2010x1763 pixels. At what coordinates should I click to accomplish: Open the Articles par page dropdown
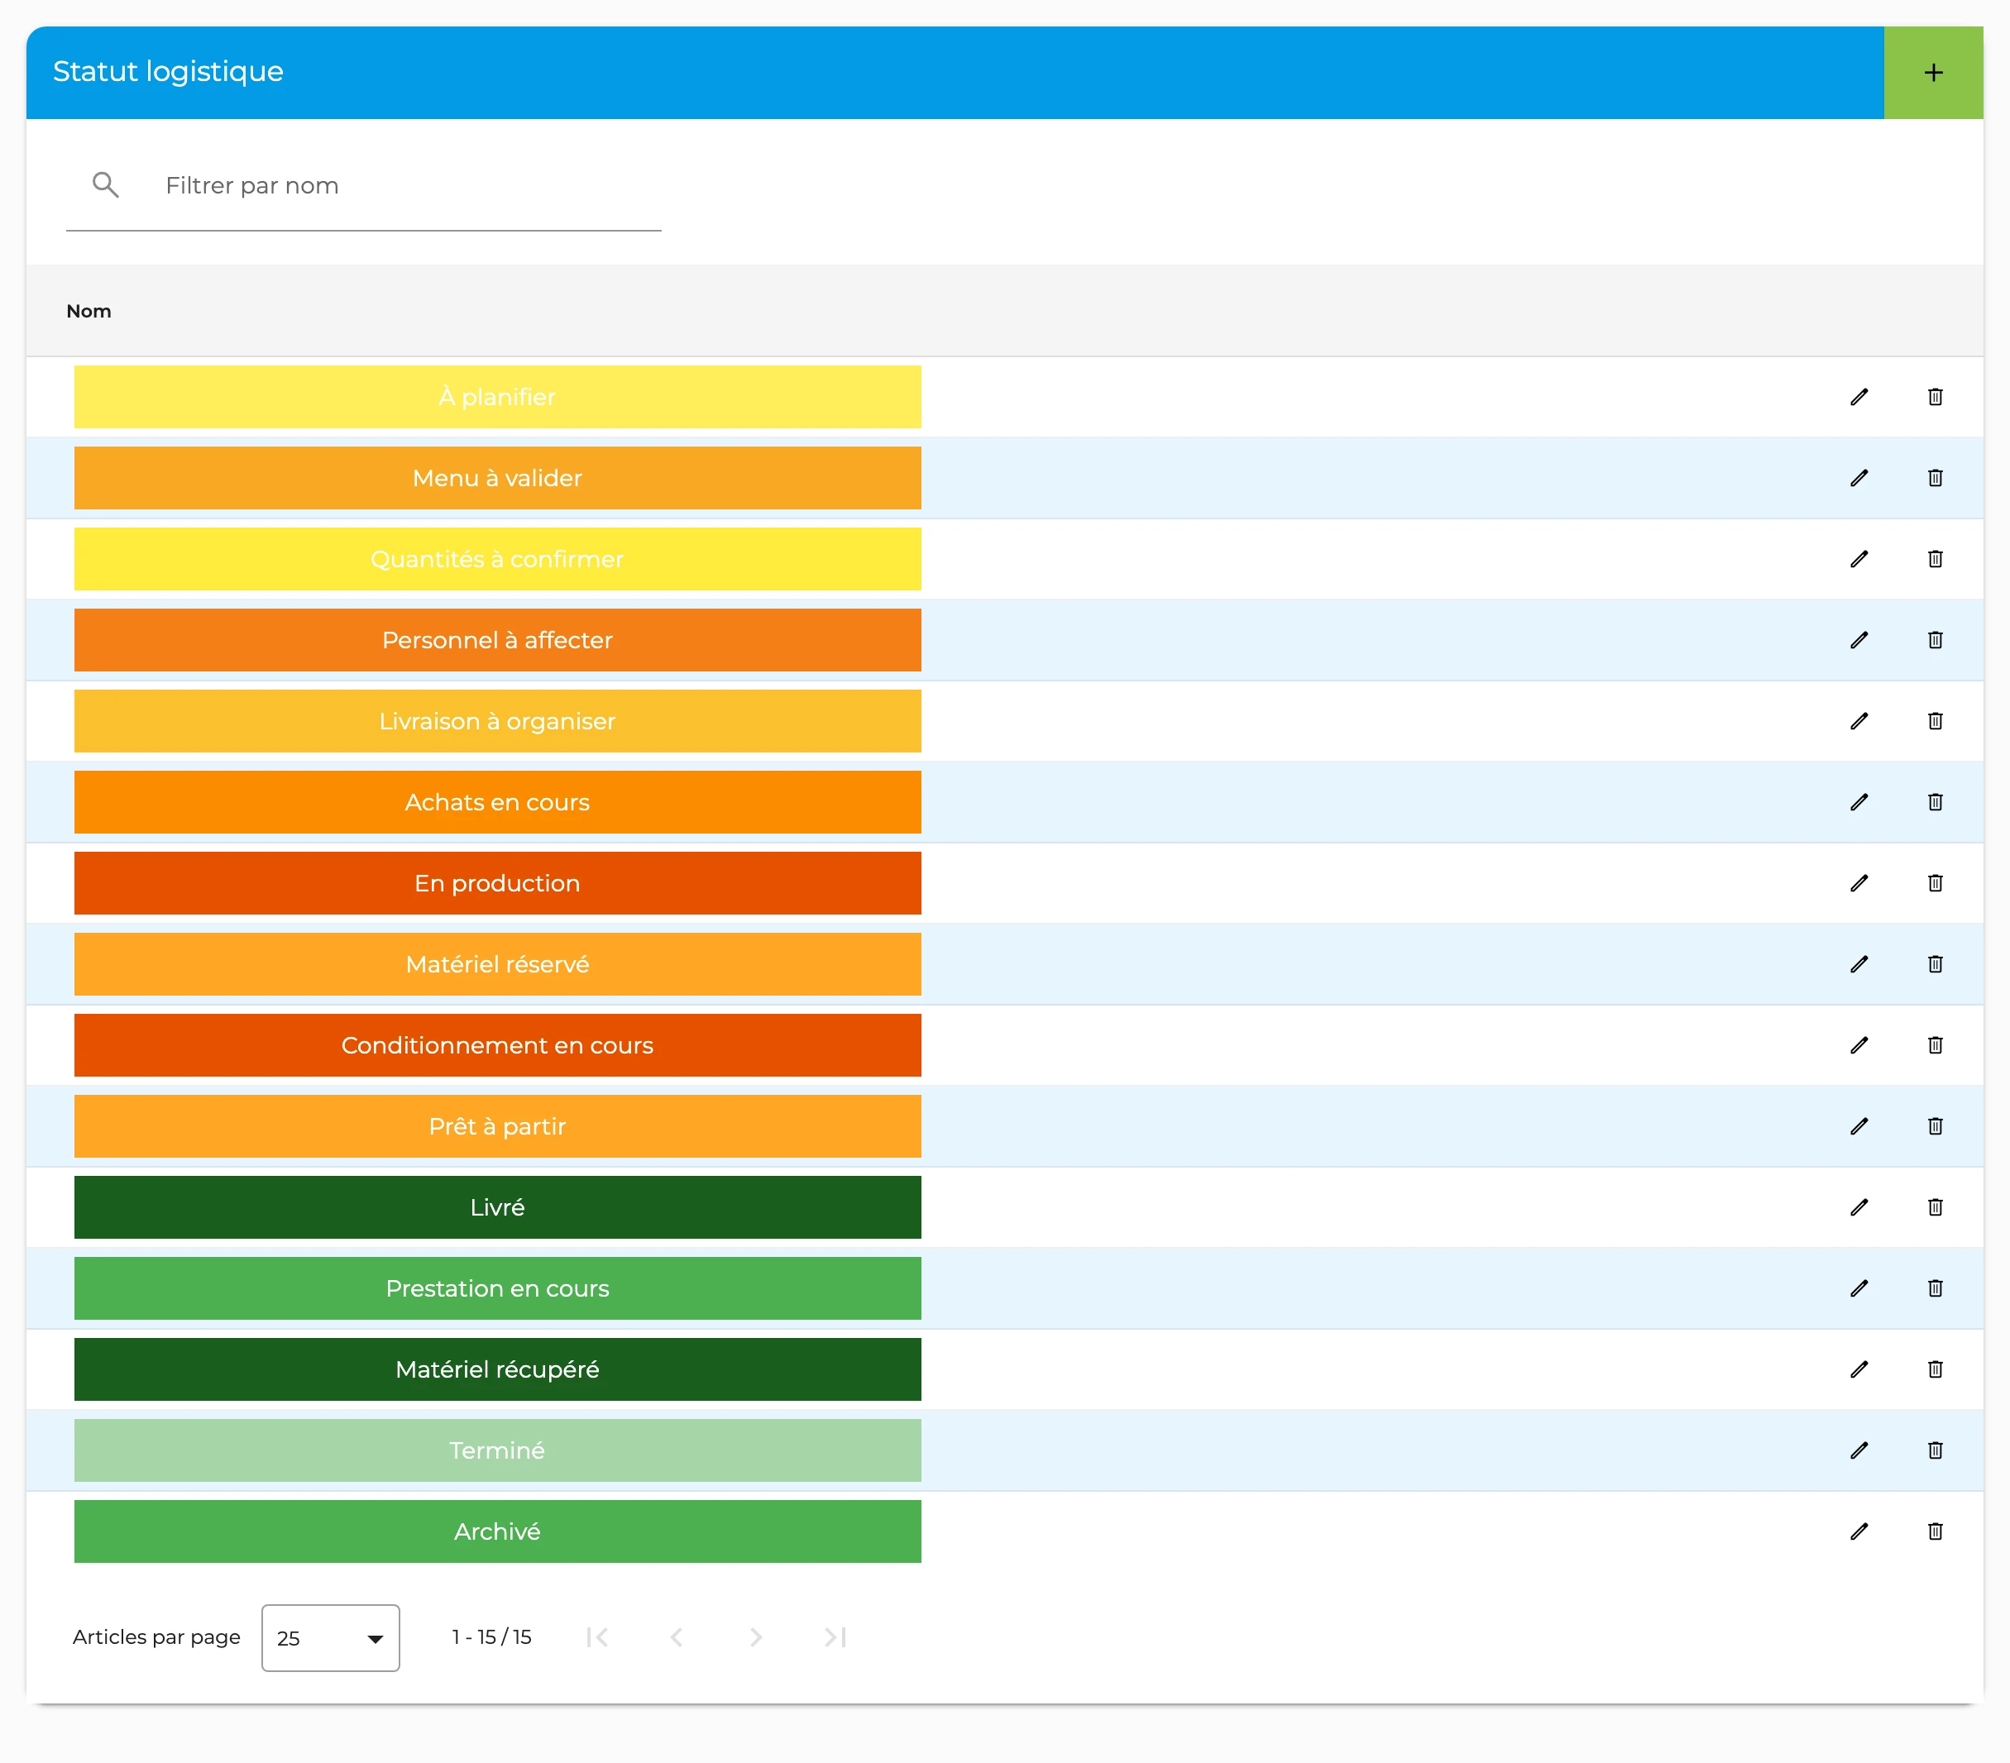[330, 1637]
